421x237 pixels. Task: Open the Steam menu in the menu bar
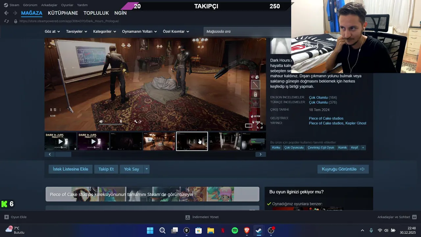click(14, 5)
